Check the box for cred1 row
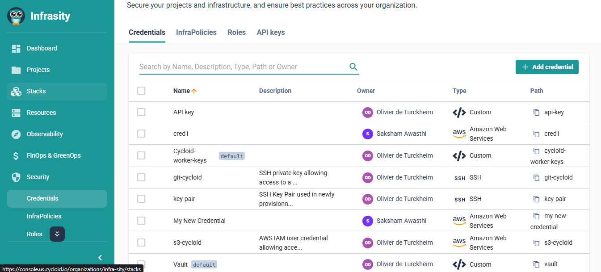601x272 pixels. pyautogui.click(x=141, y=134)
